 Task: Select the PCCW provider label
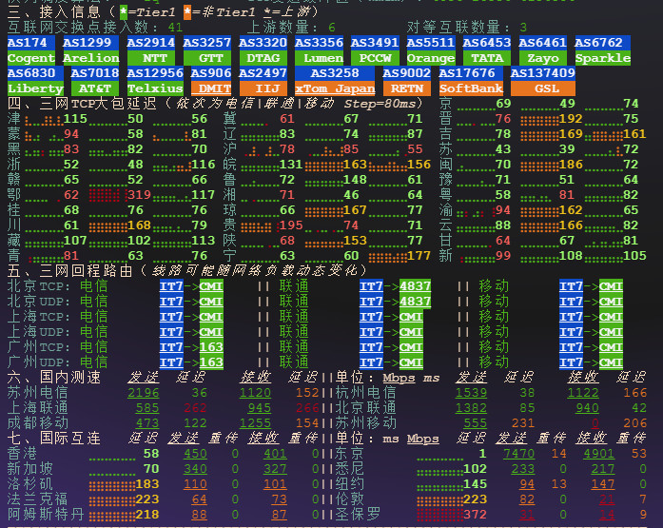375,58
